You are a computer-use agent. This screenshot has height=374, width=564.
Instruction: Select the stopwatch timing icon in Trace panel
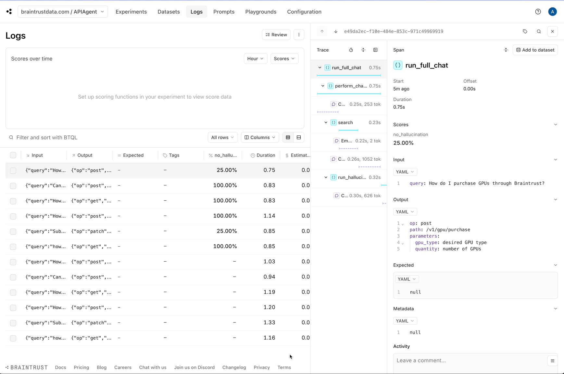pos(351,50)
